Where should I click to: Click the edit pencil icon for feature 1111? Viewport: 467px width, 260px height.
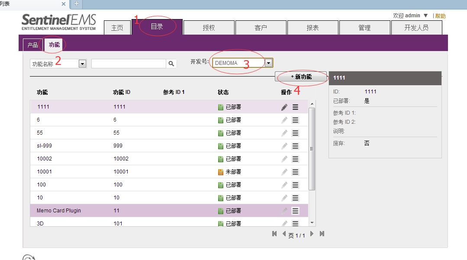pyautogui.click(x=284, y=107)
